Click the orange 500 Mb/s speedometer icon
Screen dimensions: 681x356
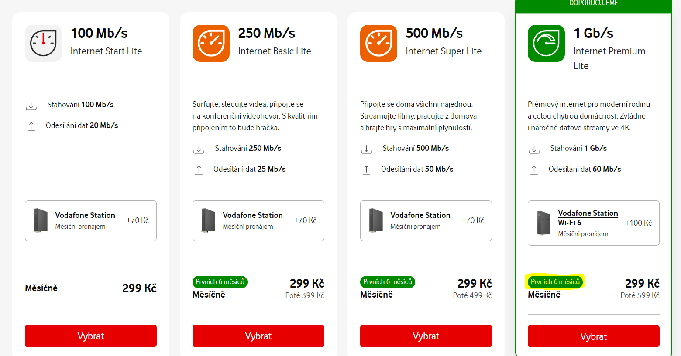(x=378, y=43)
